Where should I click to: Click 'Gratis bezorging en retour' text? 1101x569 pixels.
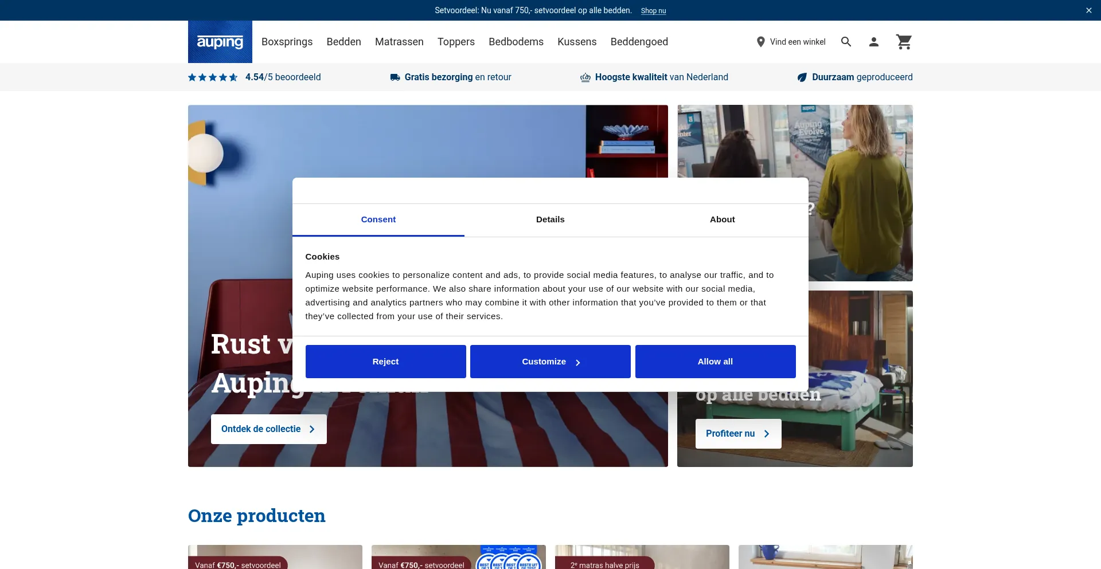click(x=458, y=77)
